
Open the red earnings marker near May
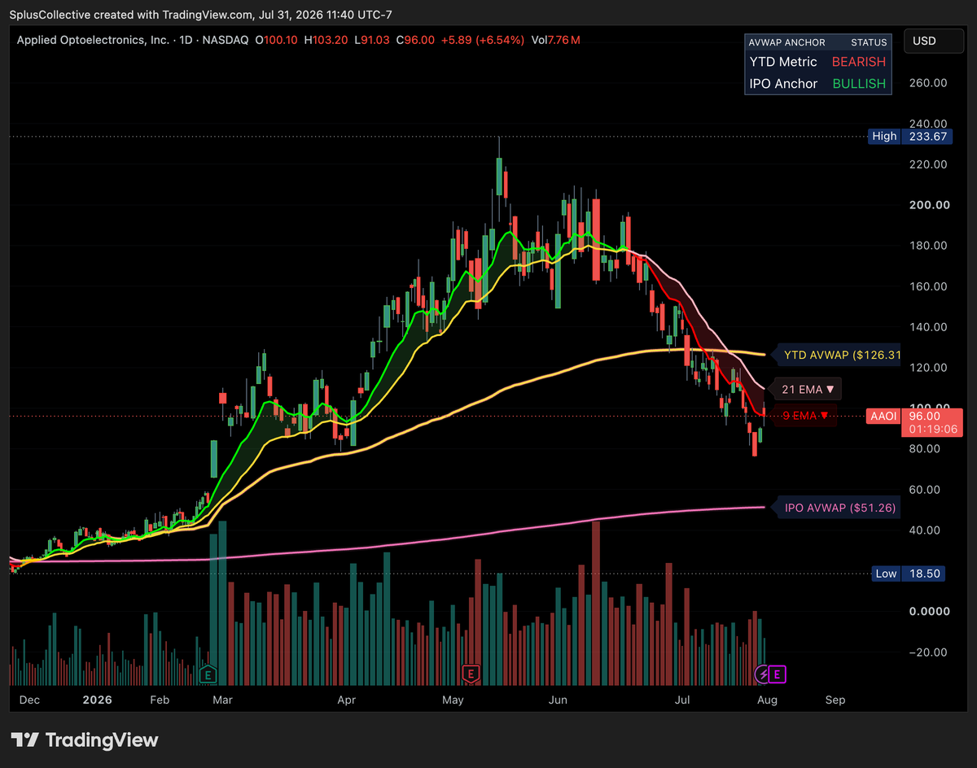pos(470,674)
